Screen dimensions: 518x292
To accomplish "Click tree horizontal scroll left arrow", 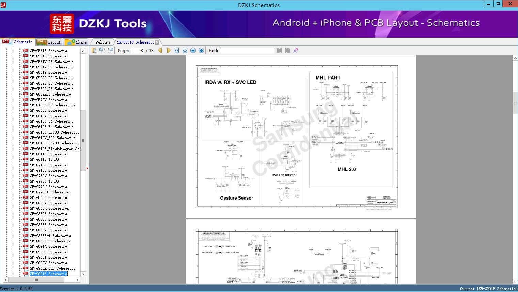I will [5, 280].
